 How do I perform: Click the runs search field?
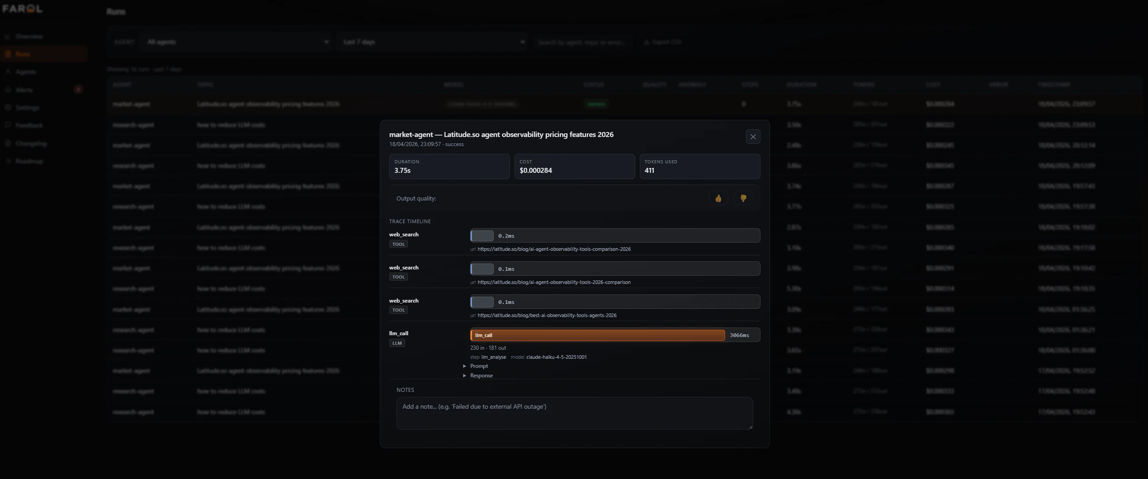tap(582, 42)
